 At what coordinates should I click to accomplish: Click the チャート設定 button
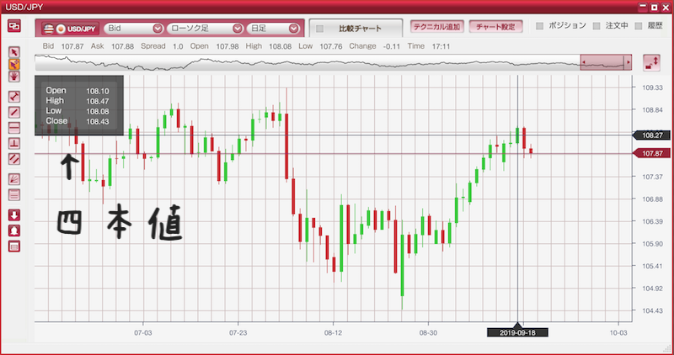495,26
